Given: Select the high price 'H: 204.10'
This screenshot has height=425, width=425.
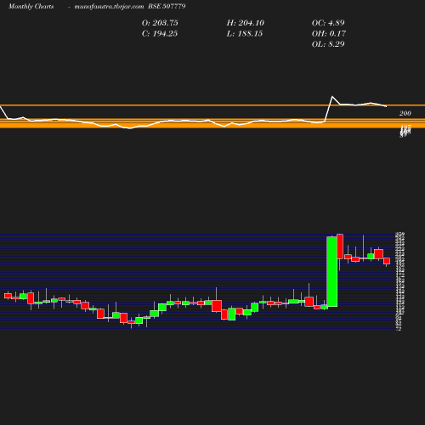Looking at the screenshot, I should [246, 23].
